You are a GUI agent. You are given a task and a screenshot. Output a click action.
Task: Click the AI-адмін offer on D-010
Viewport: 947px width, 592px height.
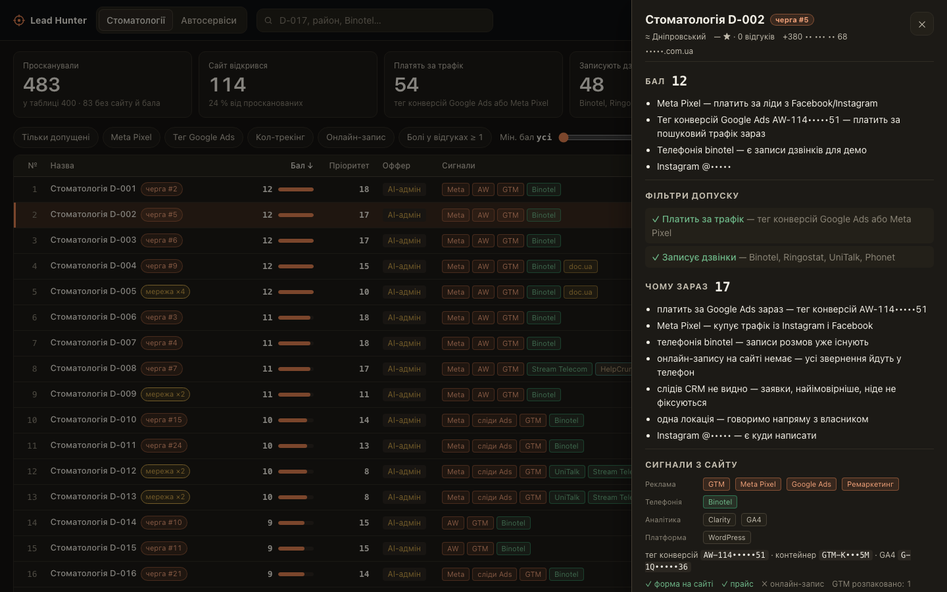404,420
